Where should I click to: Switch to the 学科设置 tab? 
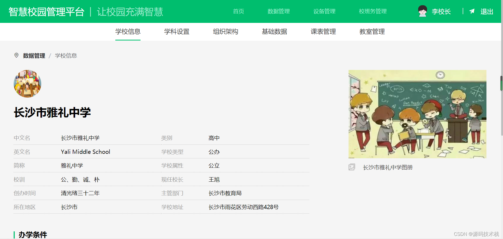click(177, 32)
